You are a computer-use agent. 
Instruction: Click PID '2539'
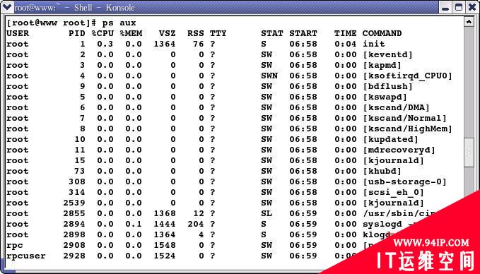tap(74, 203)
